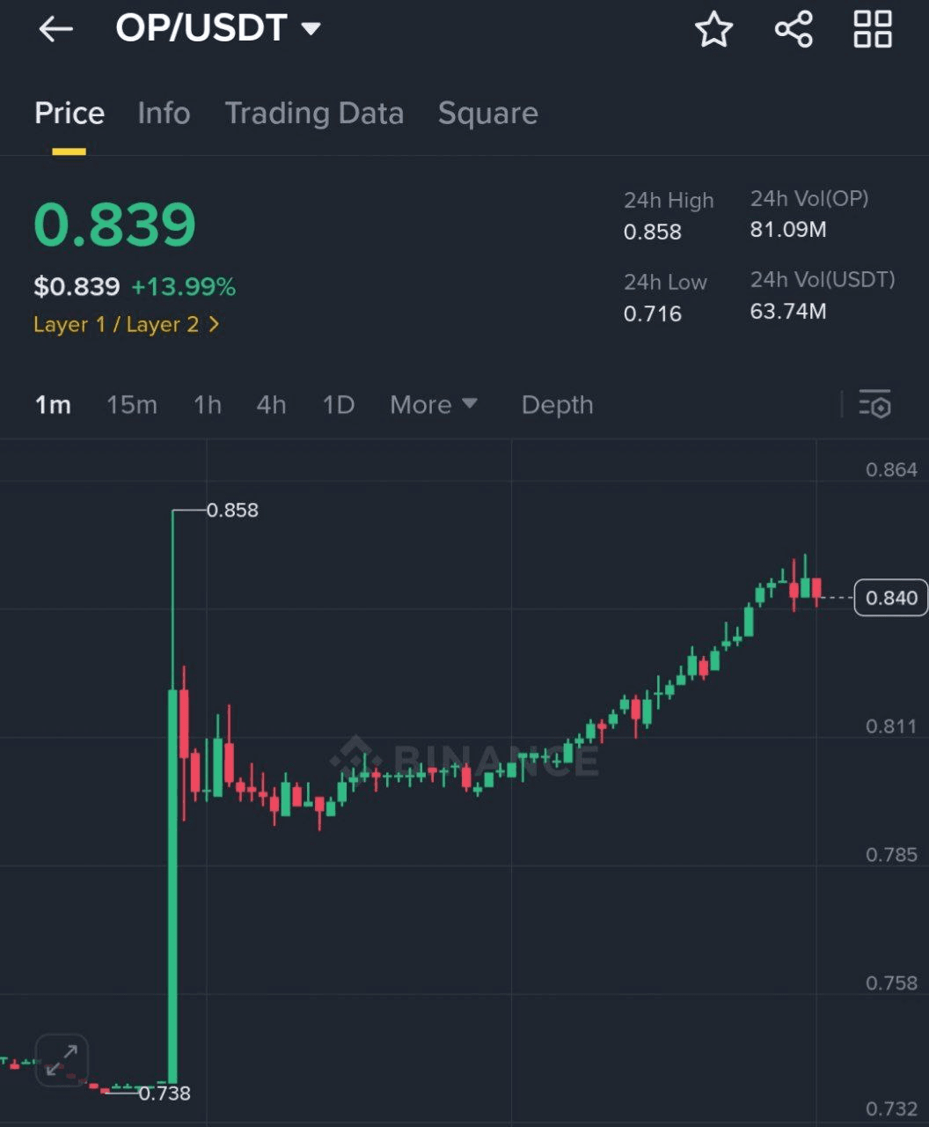
Task: Tap the 0.840 current price label
Action: click(x=890, y=598)
